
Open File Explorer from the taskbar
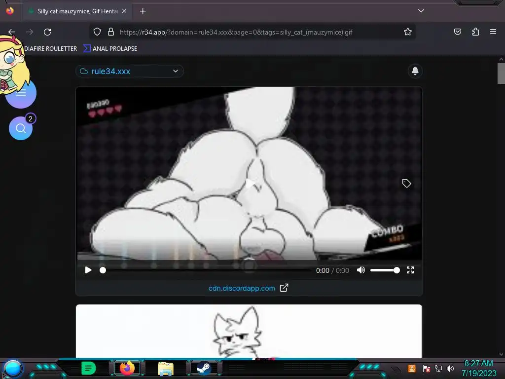click(x=166, y=368)
